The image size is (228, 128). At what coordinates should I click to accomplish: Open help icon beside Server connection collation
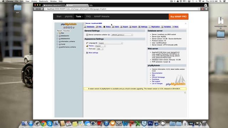tap(109, 35)
